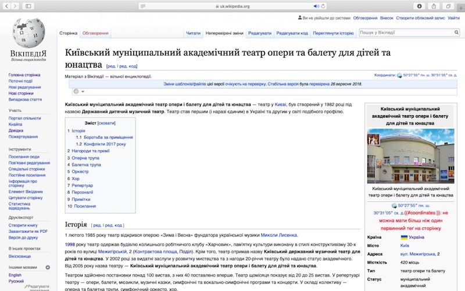The height and width of the screenshot is (291, 465).
Task: Show the Safari sidebar
Action: (28, 6)
